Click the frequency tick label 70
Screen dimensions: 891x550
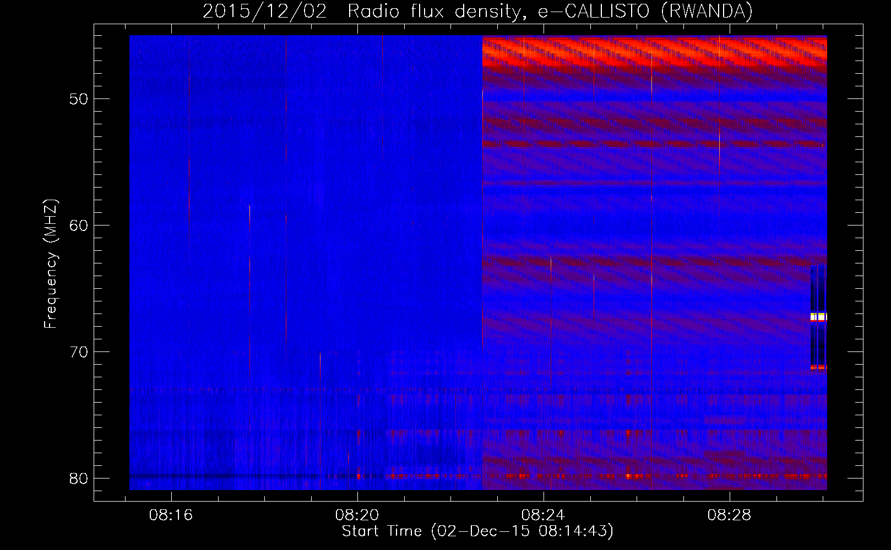coord(79,351)
